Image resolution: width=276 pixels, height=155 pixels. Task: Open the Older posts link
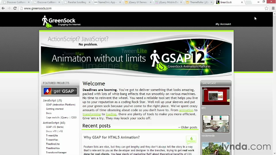(x=188, y=127)
